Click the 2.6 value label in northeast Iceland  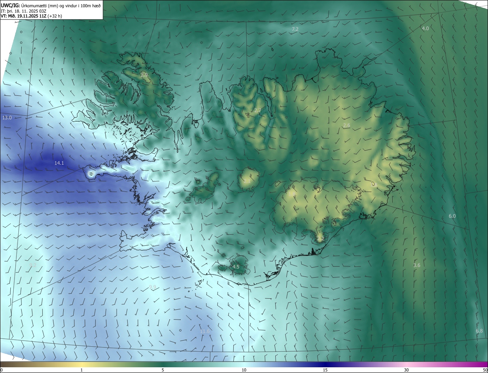click(x=347, y=125)
